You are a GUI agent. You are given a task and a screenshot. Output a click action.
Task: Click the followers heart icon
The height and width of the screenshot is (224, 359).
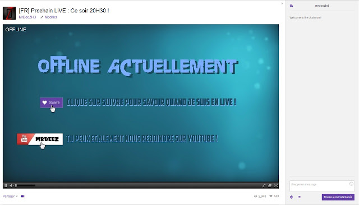[271, 196]
